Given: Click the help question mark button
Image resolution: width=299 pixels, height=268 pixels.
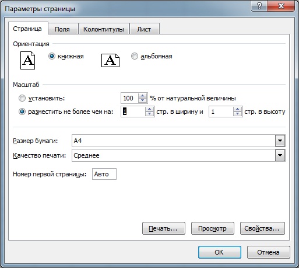Looking at the screenshot, I should (259, 6).
